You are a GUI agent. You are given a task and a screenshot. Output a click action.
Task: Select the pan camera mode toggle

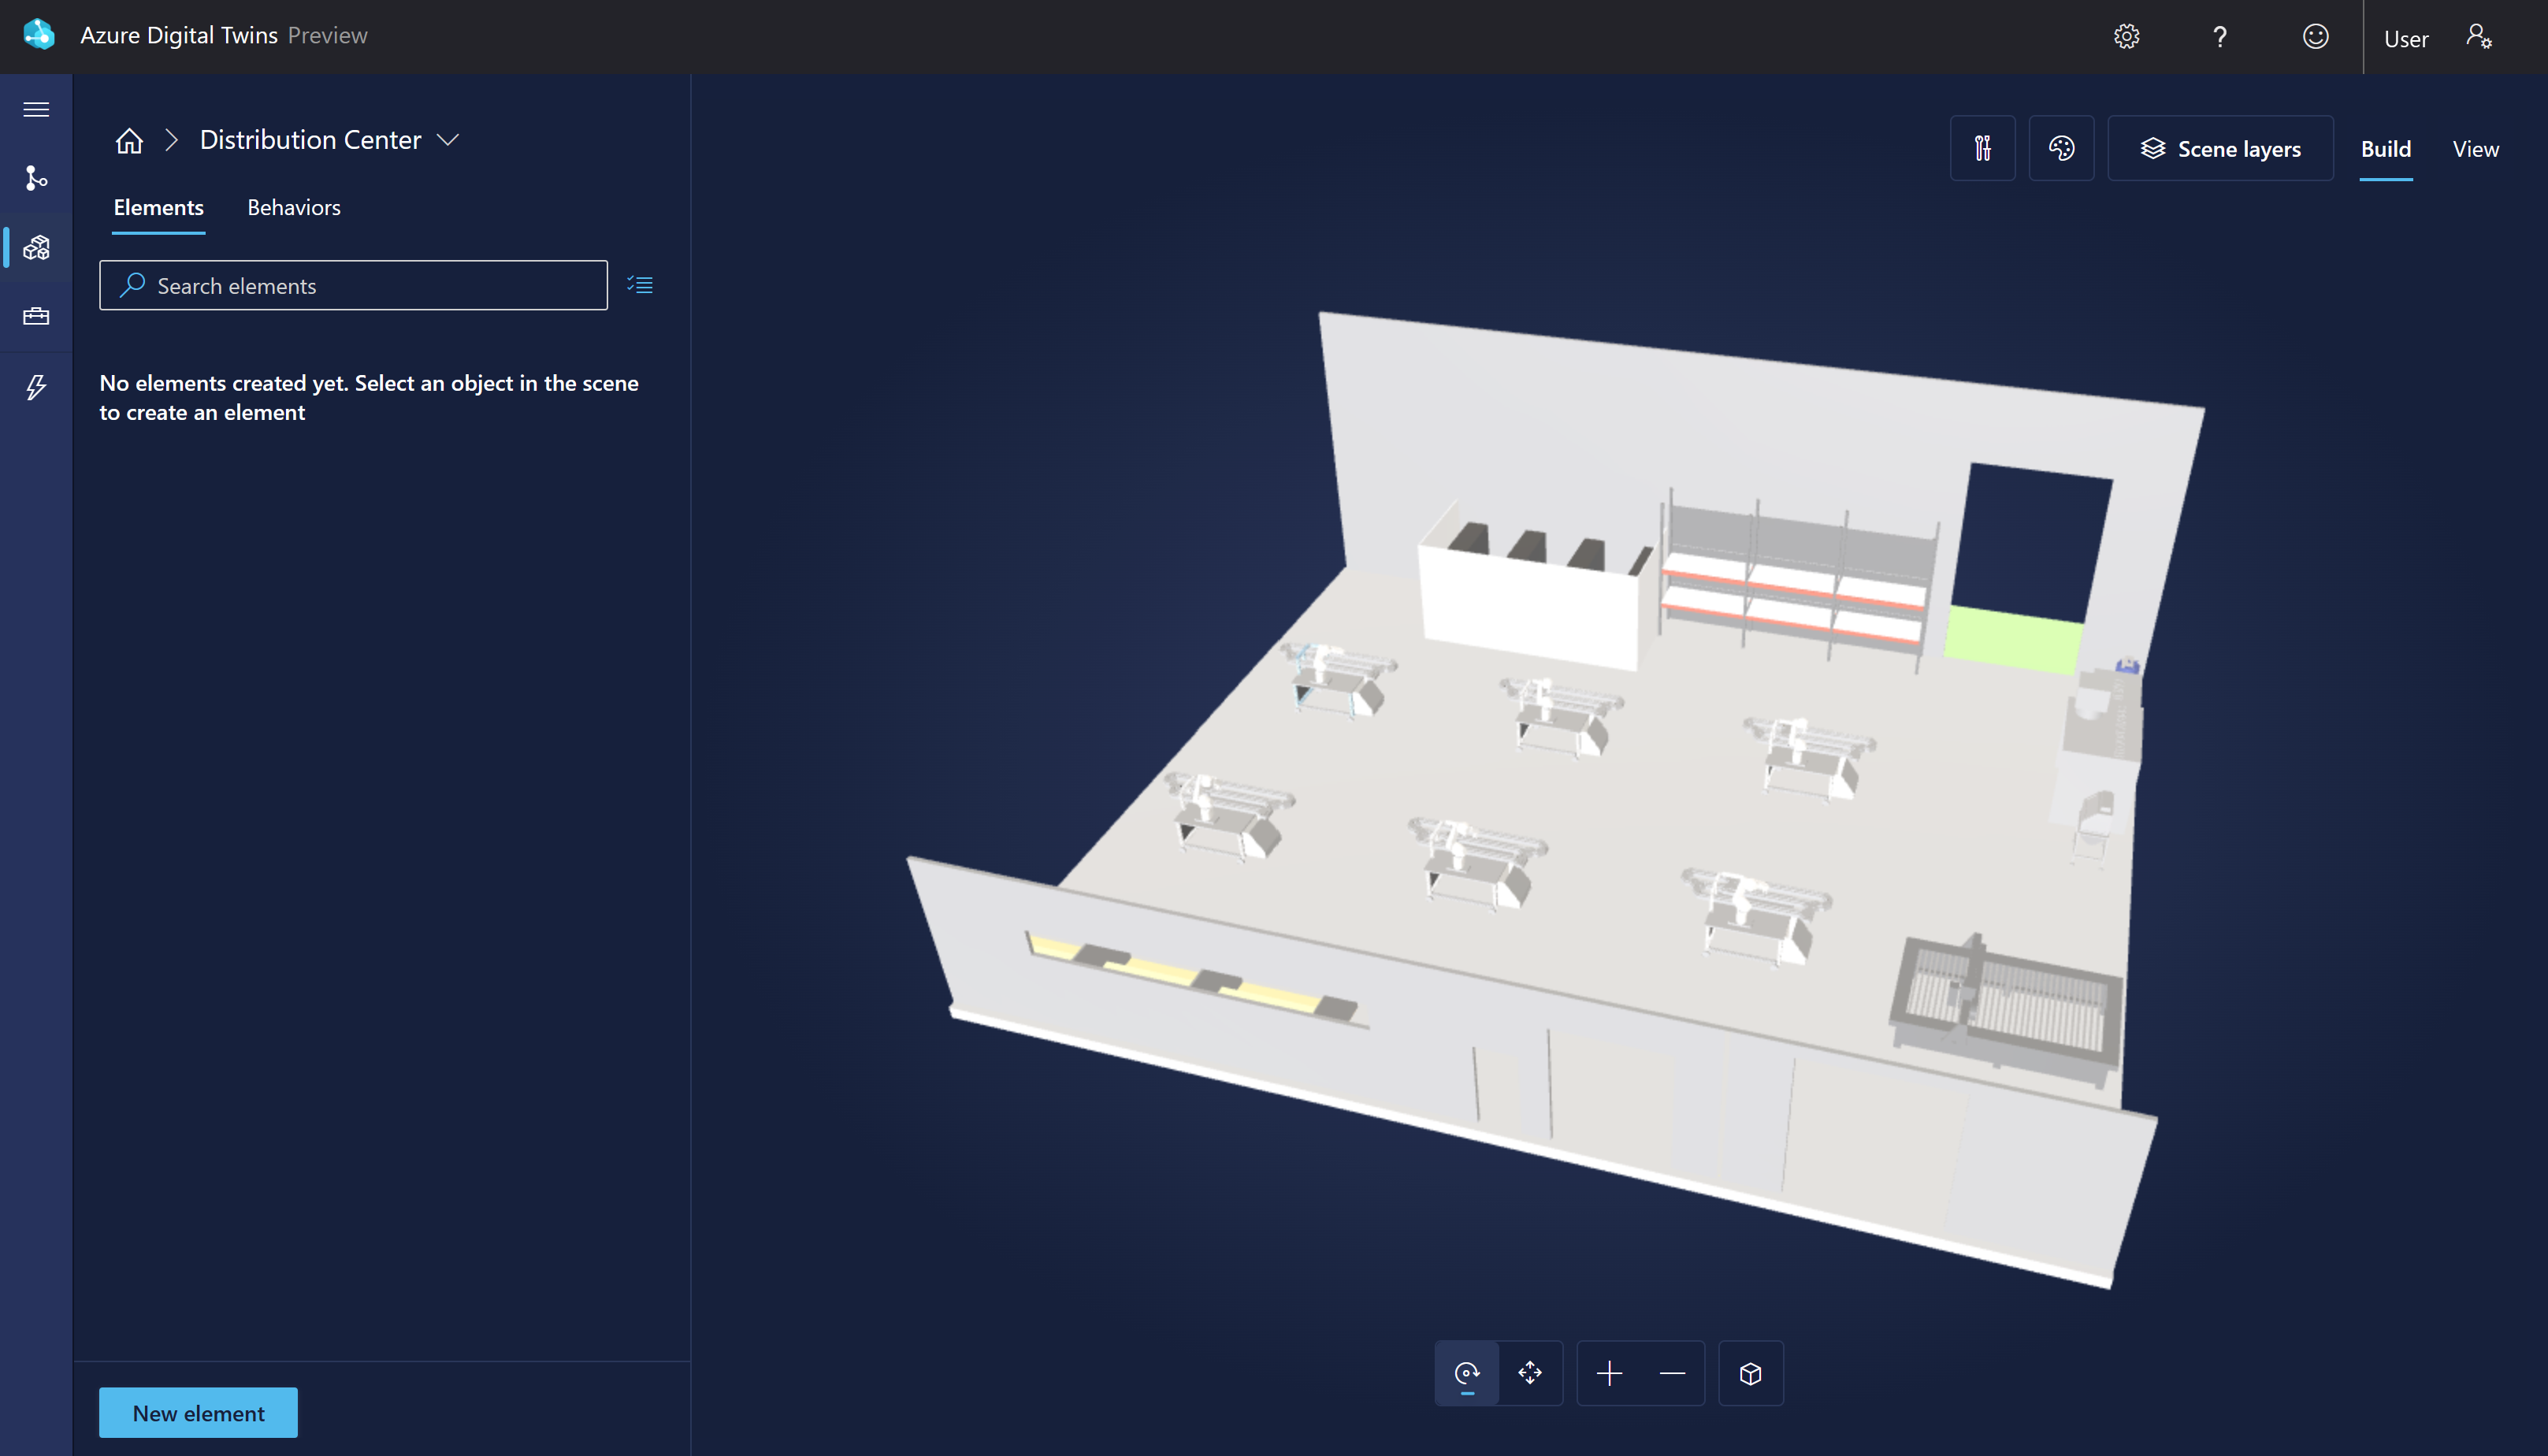[1530, 1373]
